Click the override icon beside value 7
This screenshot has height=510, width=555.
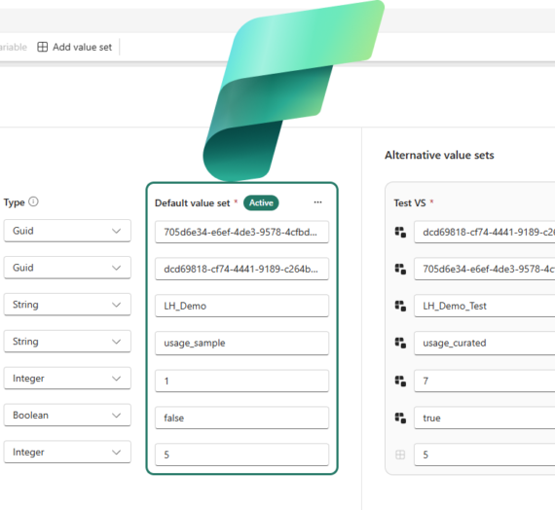click(x=400, y=381)
